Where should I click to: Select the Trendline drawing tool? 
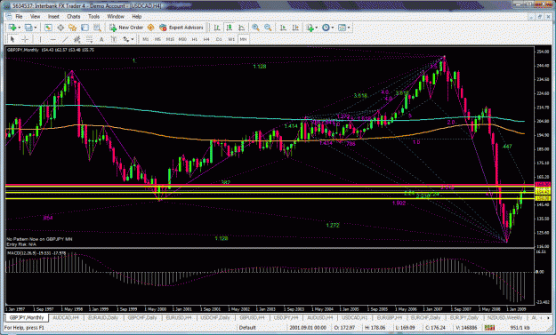click(x=65, y=39)
